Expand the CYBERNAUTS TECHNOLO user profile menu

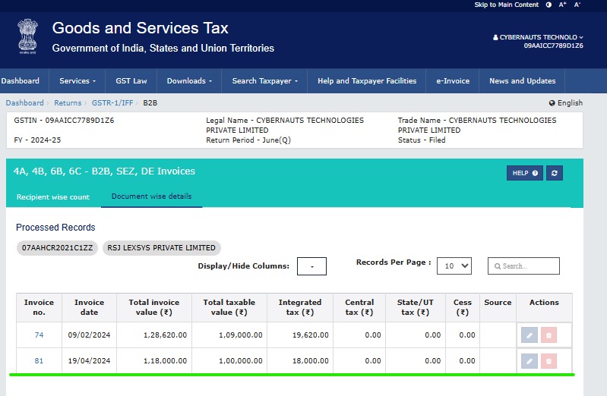538,36
